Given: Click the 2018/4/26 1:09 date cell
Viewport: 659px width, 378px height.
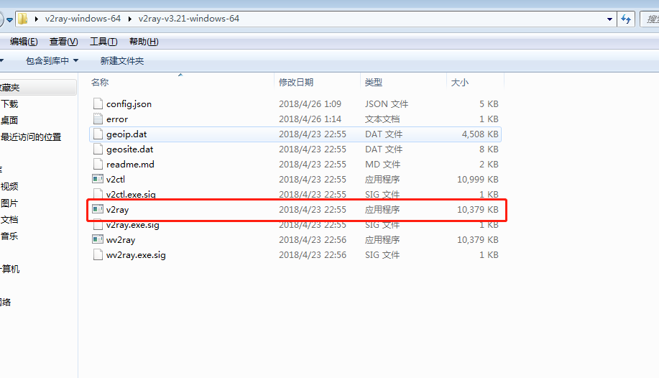Looking at the screenshot, I should pyautogui.click(x=310, y=104).
